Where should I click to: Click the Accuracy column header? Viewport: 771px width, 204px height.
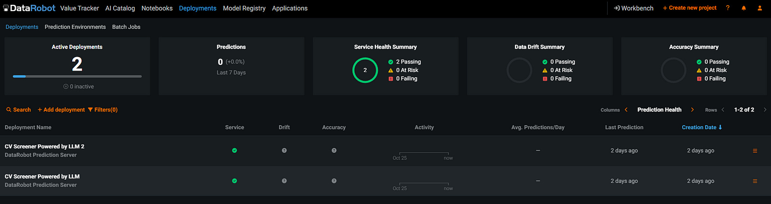click(x=334, y=127)
